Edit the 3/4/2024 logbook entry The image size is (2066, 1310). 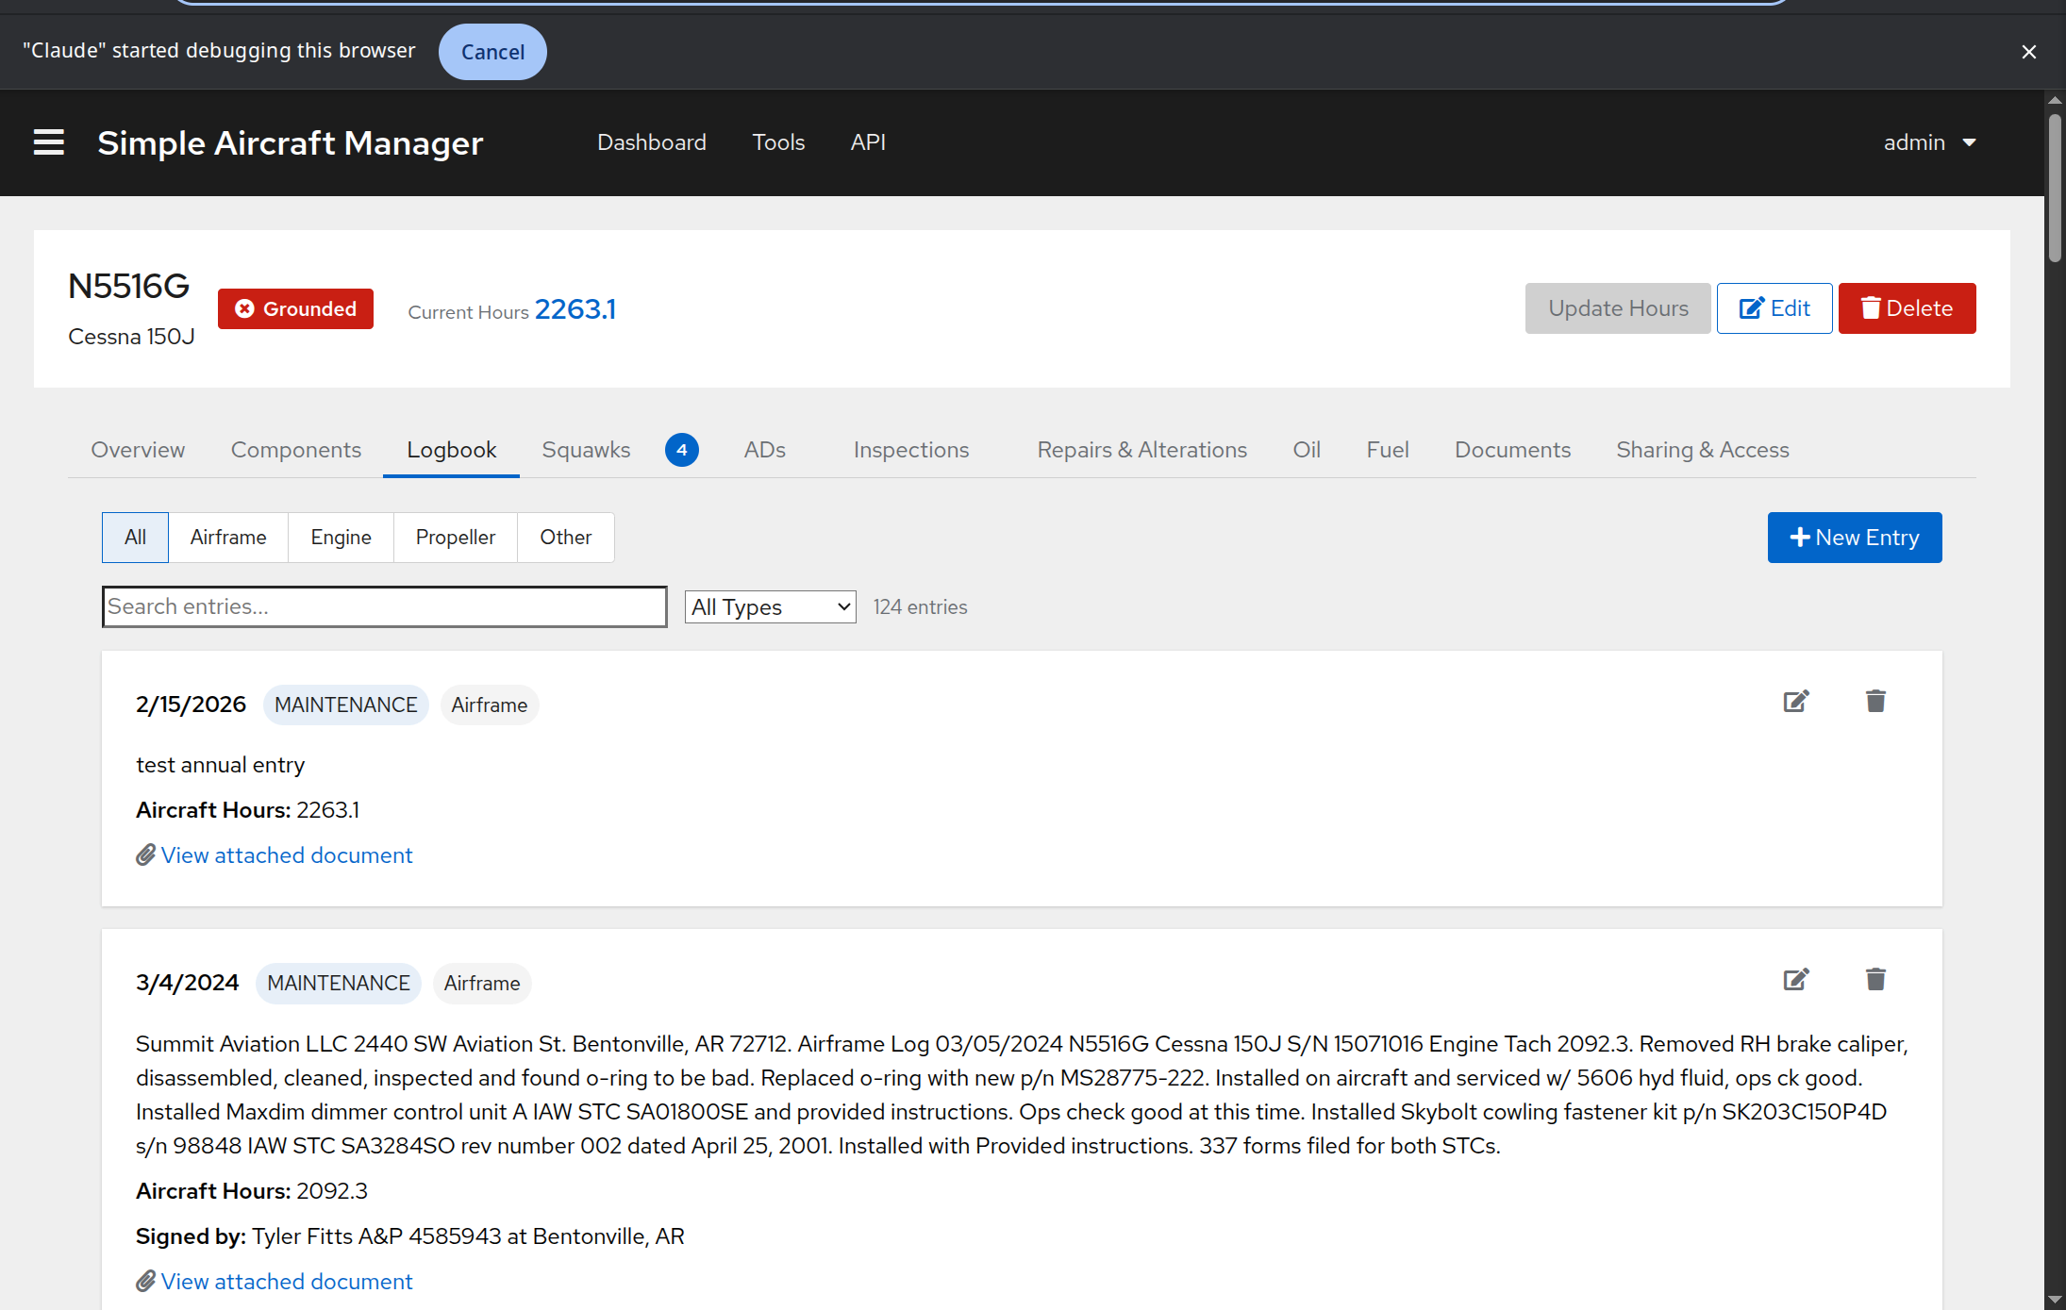pyautogui.click(x=1795, y=980)
